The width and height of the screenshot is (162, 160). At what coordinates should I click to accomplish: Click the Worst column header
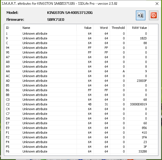[102, 28]
